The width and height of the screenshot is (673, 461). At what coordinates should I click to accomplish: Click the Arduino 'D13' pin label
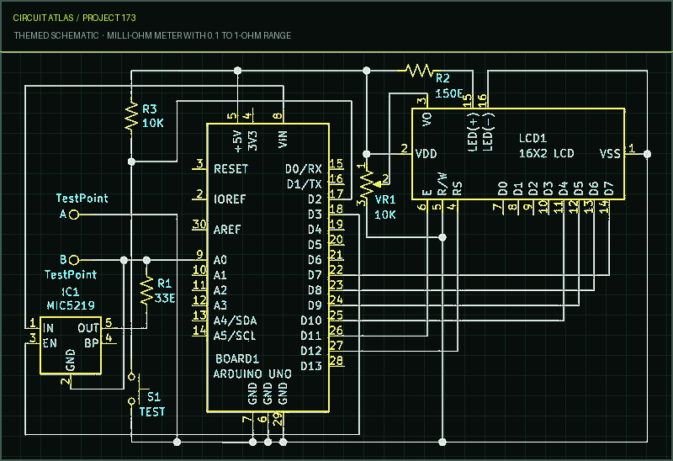(311, 366)
